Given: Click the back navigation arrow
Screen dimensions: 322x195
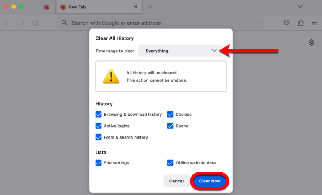Looking at the screenshot, I should click(x=8, y=23).
